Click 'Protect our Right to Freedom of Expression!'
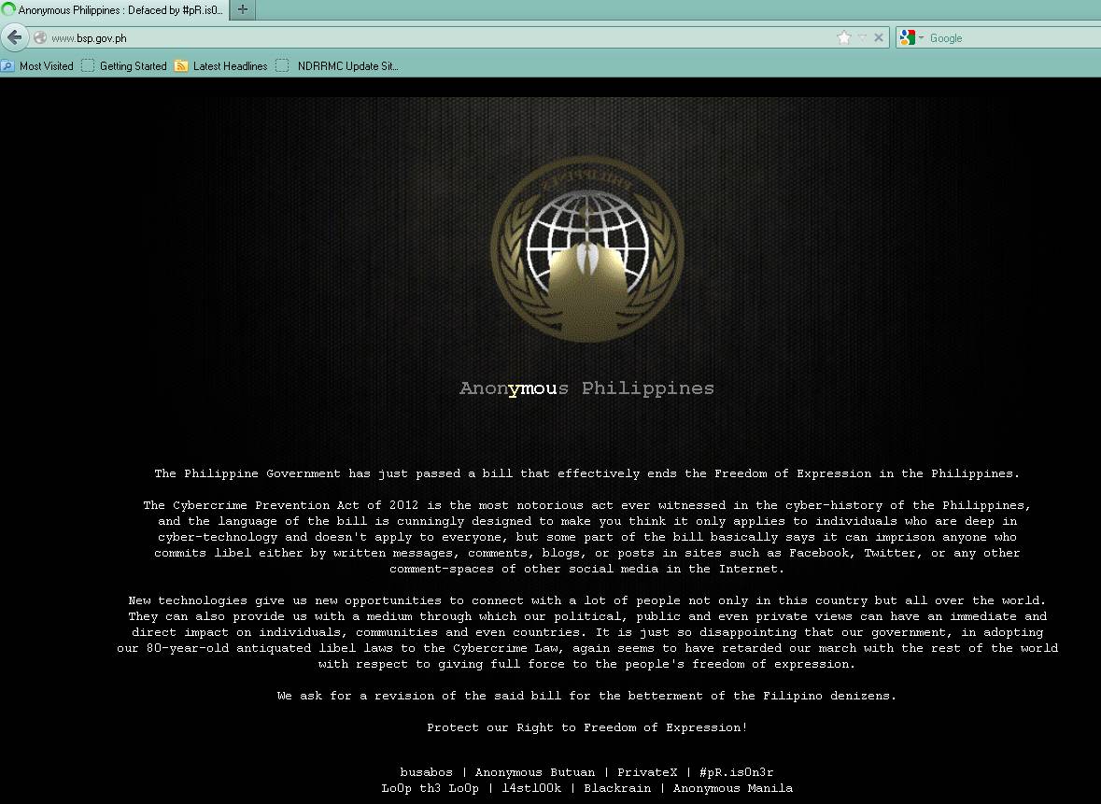Viewport: 1101px width, 804px height. click(x=587, y=727)
